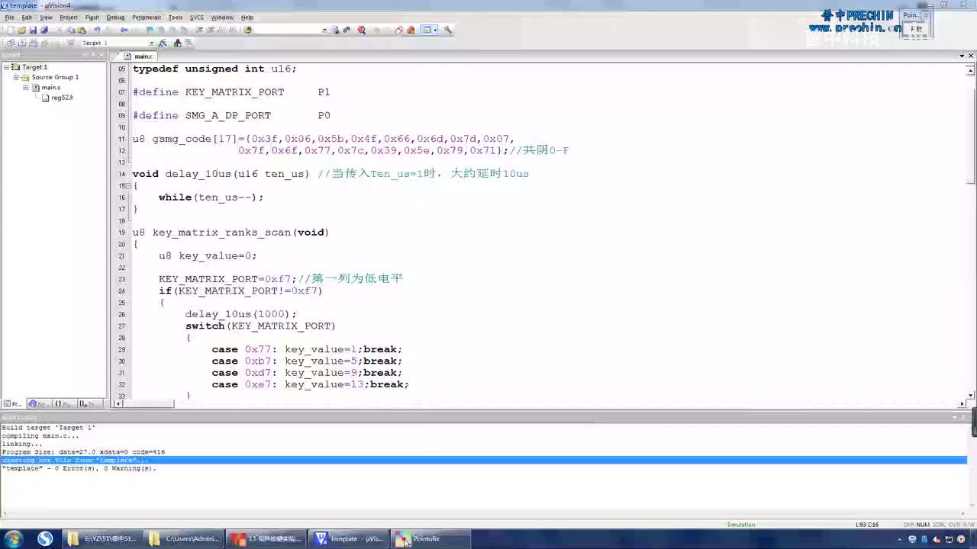Open the Peripherals menu
This screenshot has height=549, width=977.
coord(147,17)
